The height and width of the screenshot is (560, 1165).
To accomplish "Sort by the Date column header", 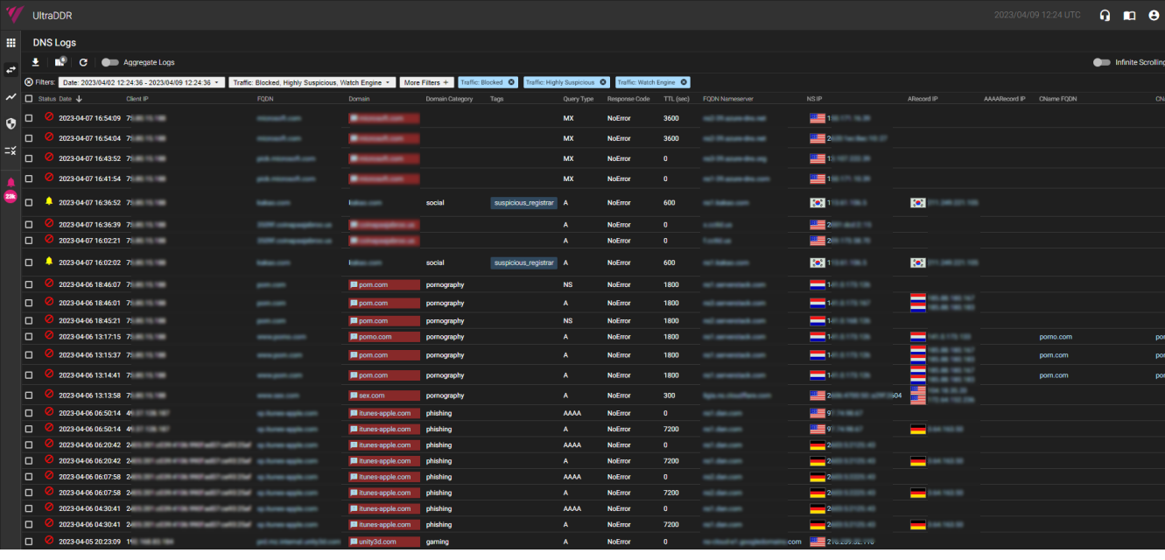I will pyautogui.click(x=66, y=99).
